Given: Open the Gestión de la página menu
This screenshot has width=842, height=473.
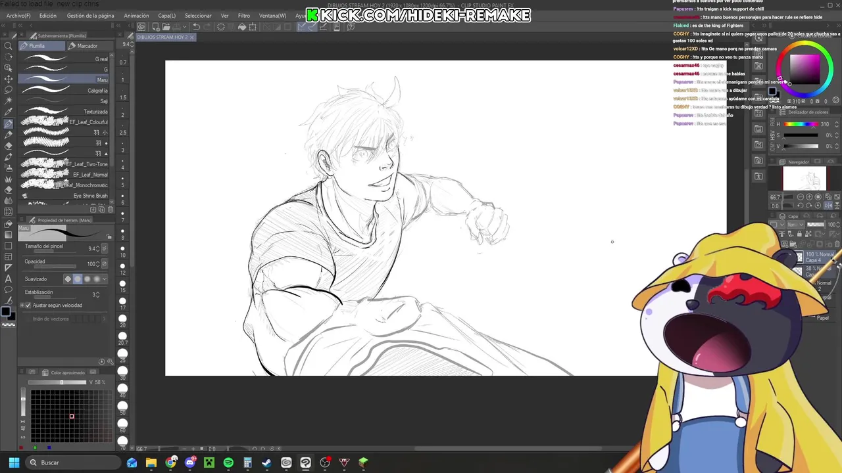Looking at the screenshot, I should [x=90, y=16].
